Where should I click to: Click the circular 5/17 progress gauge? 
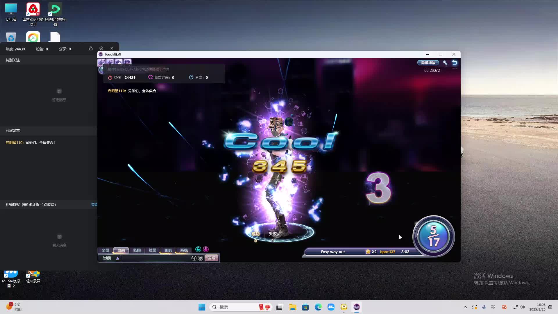[433, 236]
